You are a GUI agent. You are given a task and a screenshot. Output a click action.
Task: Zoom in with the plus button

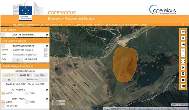pos(183,51)
